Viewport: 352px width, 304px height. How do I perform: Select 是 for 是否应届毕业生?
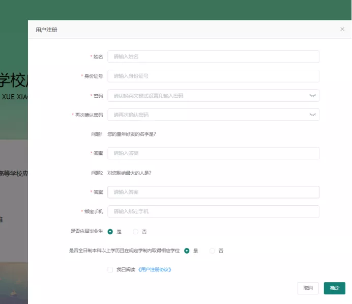pos(110,232)
